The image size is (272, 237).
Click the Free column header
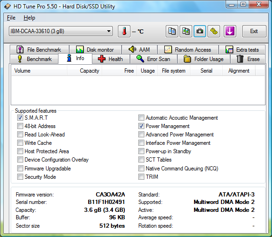tap(119, 71)
